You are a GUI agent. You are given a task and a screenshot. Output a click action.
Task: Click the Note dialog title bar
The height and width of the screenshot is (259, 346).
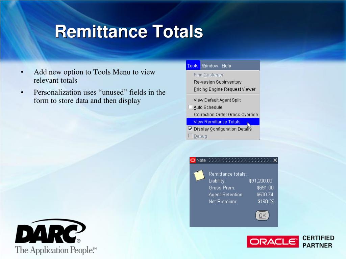pyautogui.click(x=234, y=160)
